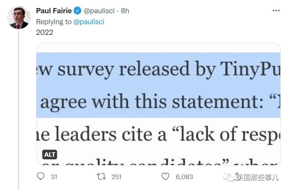Click the blue verified checkmark badge
This screenshot has height=190, width=288.
coord(77,11)
